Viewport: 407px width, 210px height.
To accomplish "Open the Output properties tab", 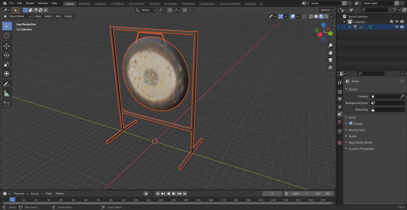I will pyautogui.click(x=340, y=99).
